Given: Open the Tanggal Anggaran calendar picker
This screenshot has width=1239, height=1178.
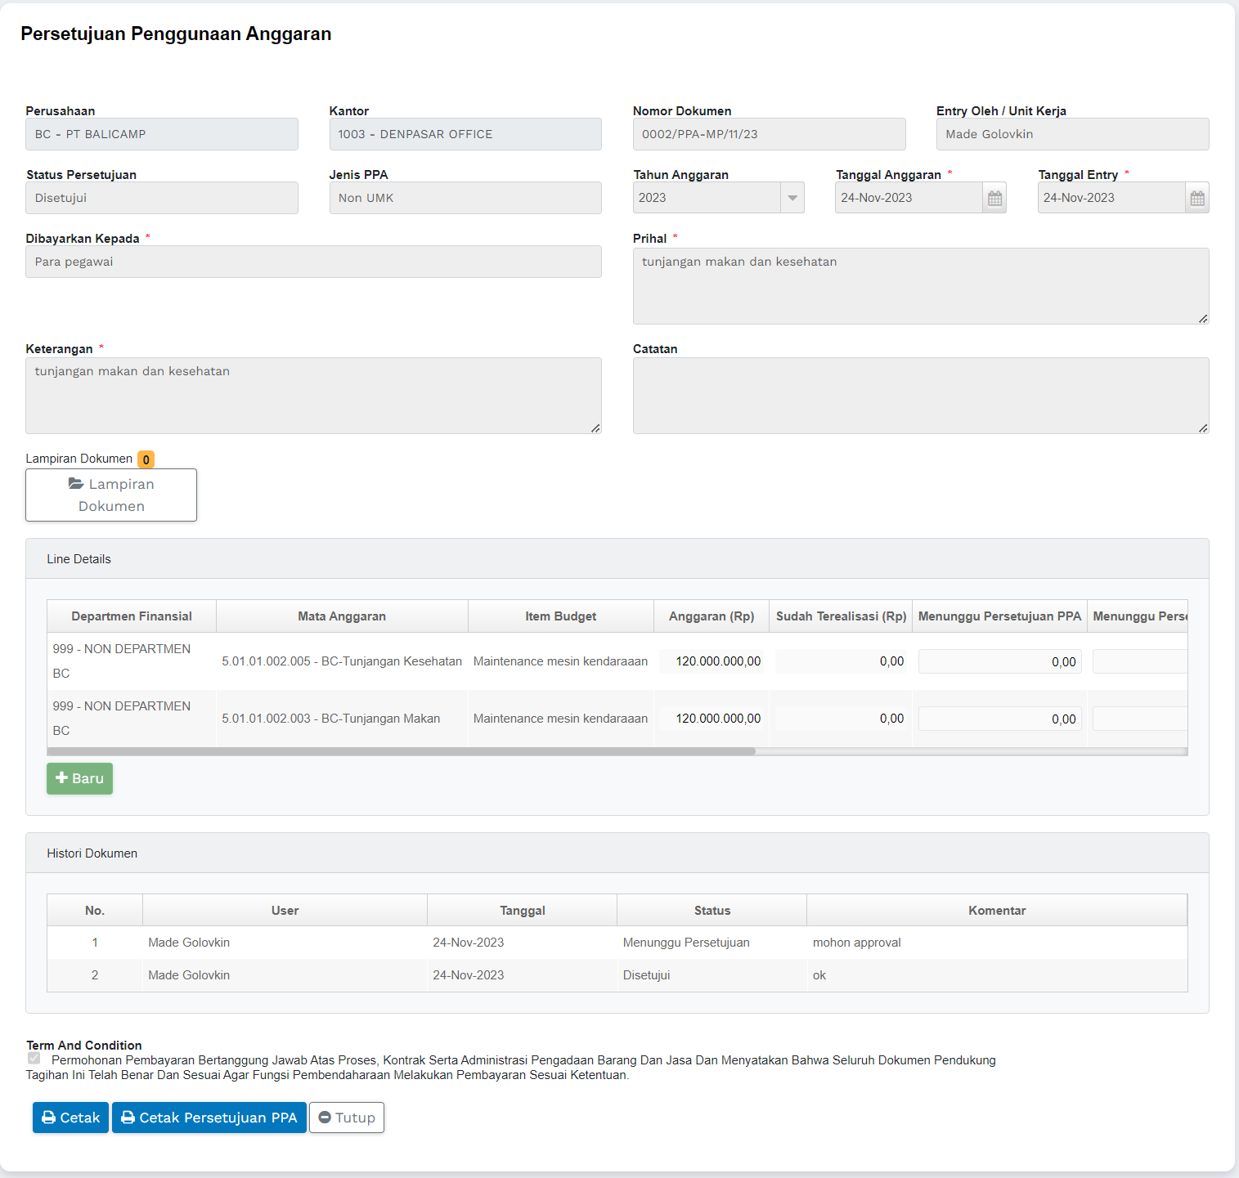Looking at the screenshot, I should 994,198.
